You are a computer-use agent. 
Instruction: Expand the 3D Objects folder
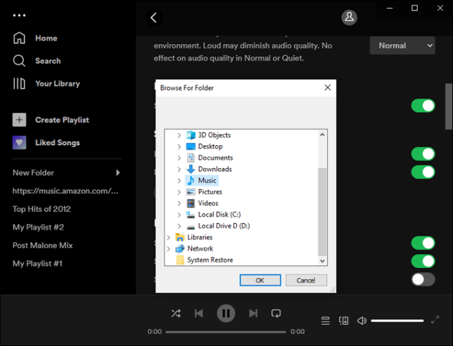[x=179, y=135]
